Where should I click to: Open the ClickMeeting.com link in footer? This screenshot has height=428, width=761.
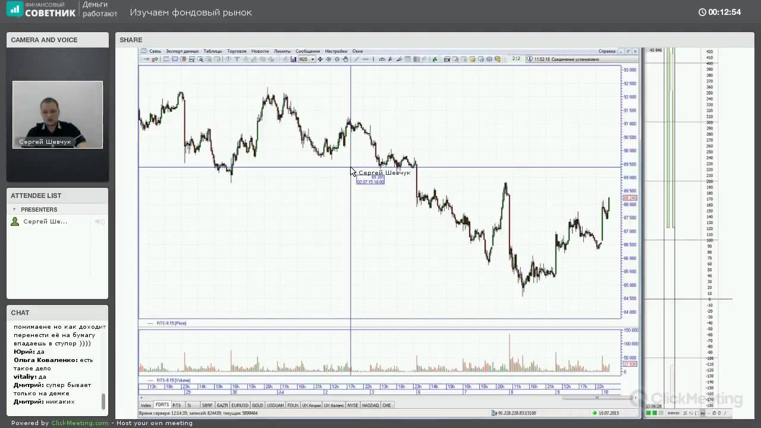point(80,423)
